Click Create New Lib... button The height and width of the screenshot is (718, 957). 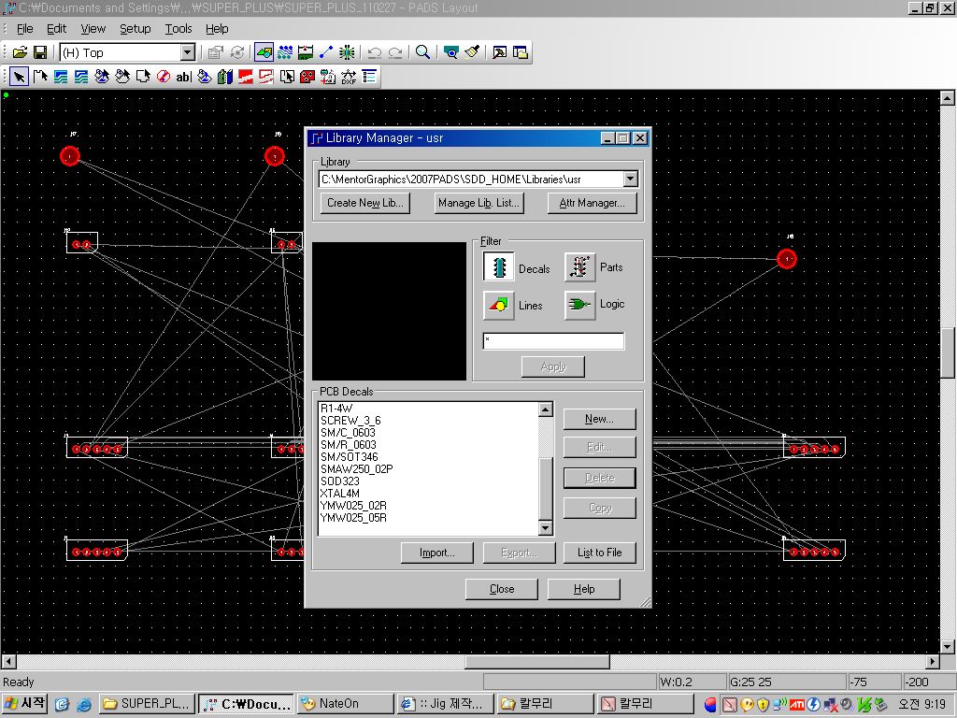[365, 203]
